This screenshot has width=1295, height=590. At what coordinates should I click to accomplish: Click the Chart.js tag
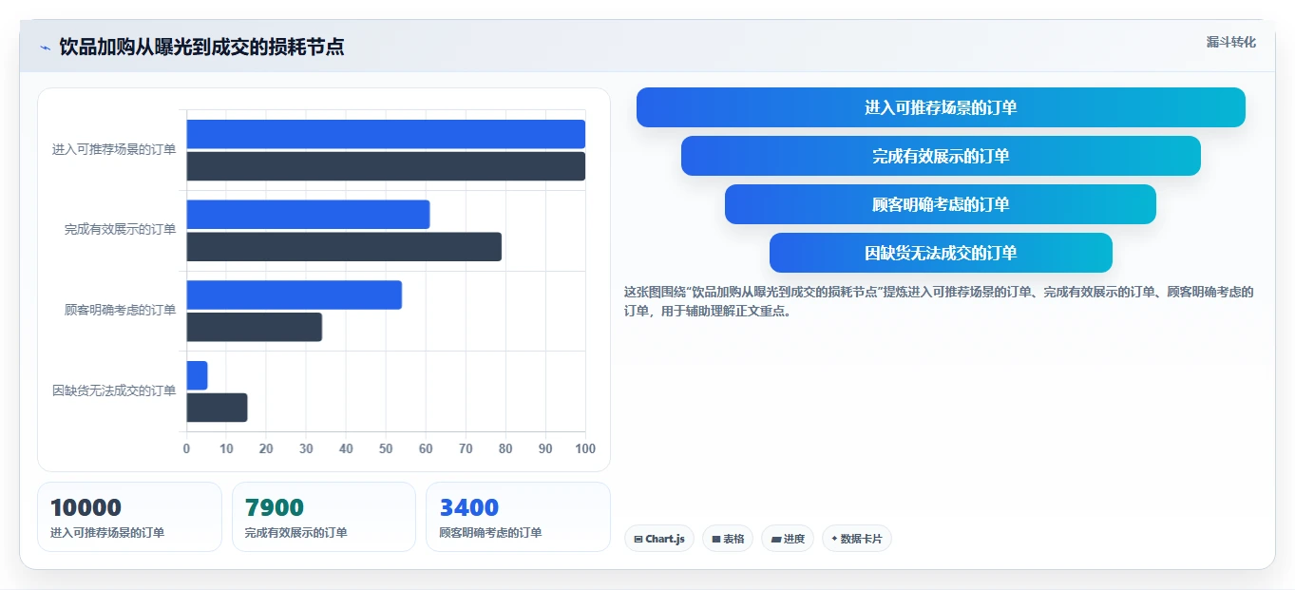coord(659,539)
